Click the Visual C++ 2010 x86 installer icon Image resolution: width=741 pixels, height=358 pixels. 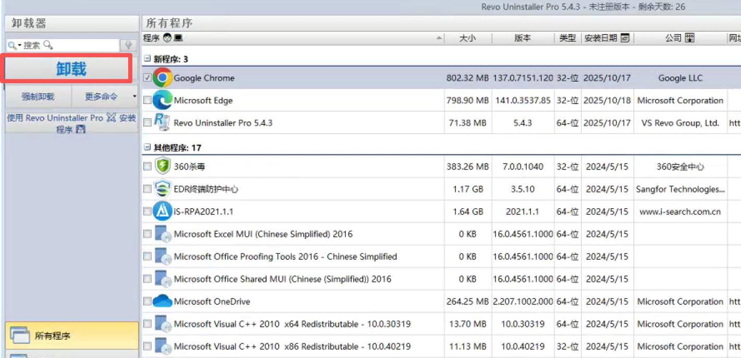tap(163, 346)
